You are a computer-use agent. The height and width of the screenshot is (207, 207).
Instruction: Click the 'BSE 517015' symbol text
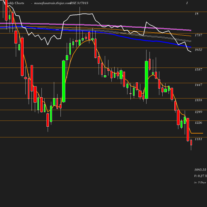tap(79, 3)
